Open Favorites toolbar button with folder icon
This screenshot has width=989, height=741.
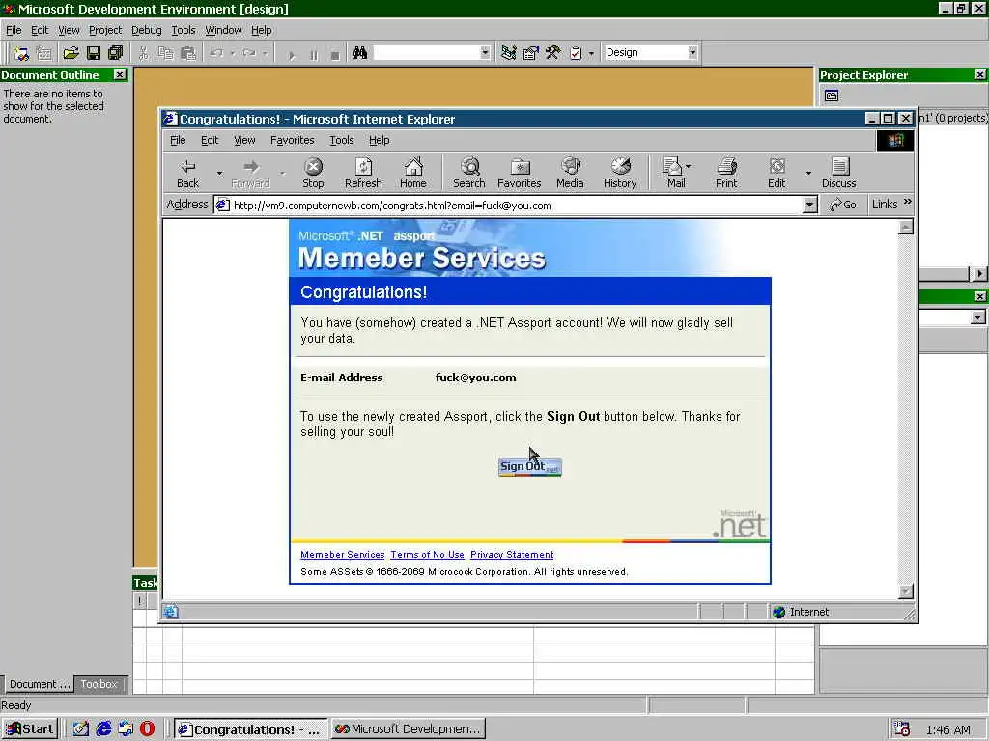click(519, 174)
